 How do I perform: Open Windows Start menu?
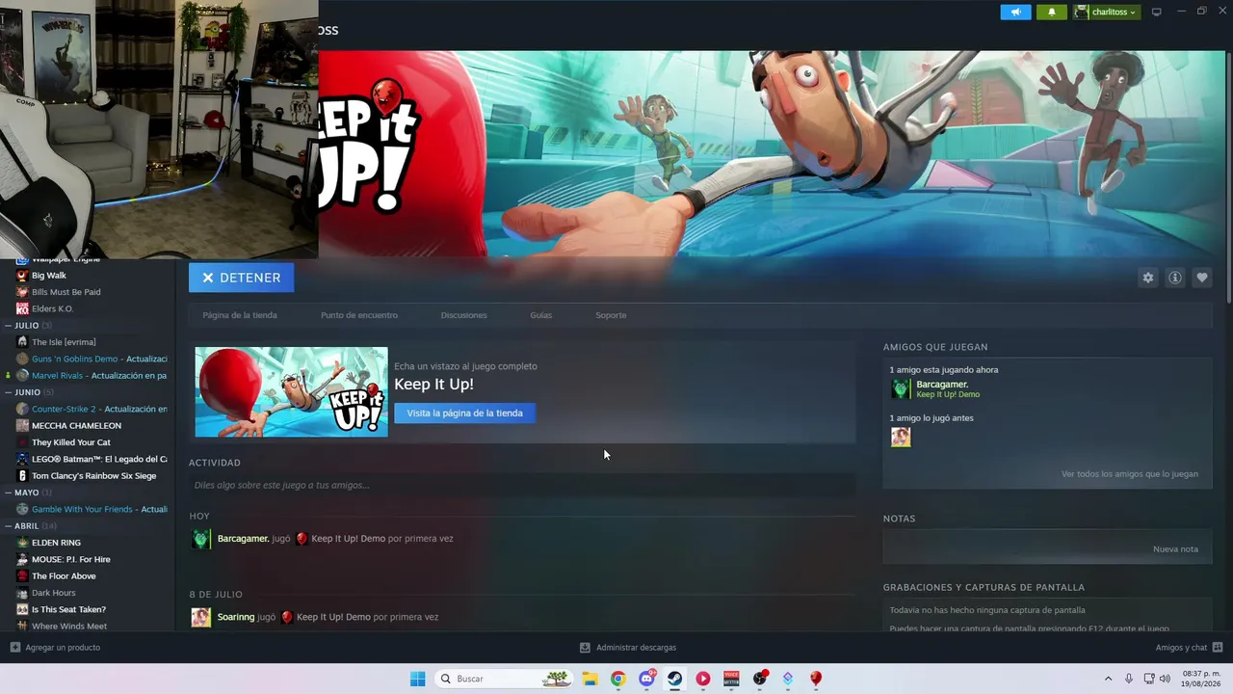(x=417, y=679)
